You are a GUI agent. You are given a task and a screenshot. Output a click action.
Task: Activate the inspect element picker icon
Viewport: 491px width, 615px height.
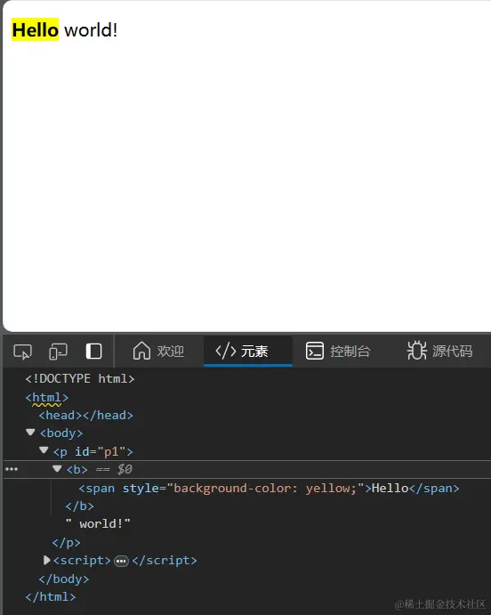(23, 352)
